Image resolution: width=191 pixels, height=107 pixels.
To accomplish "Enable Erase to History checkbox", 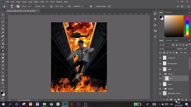I will pyautogui.click(x=95, y=6).
